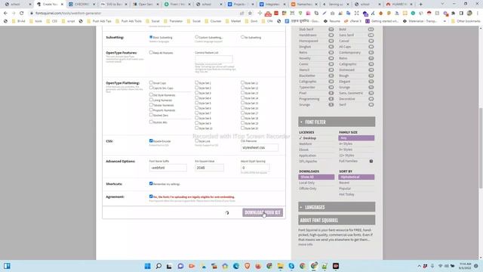Image resolution: width=483 pixels, height=272 pixels.
Task: Open File Explorer from the taskbar
Action: 280,266
